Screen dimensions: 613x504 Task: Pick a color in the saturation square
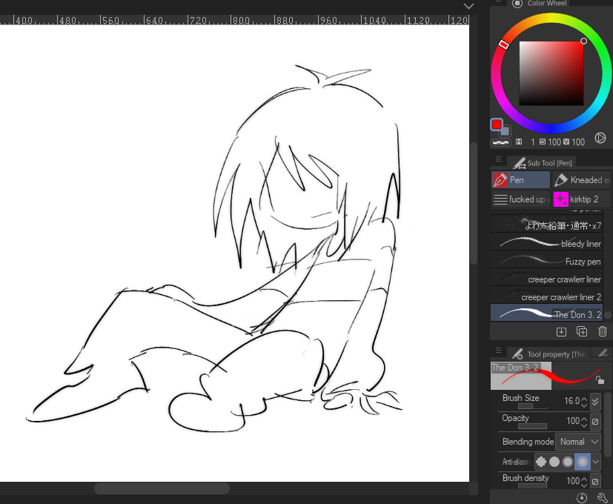tap(551, 73)
